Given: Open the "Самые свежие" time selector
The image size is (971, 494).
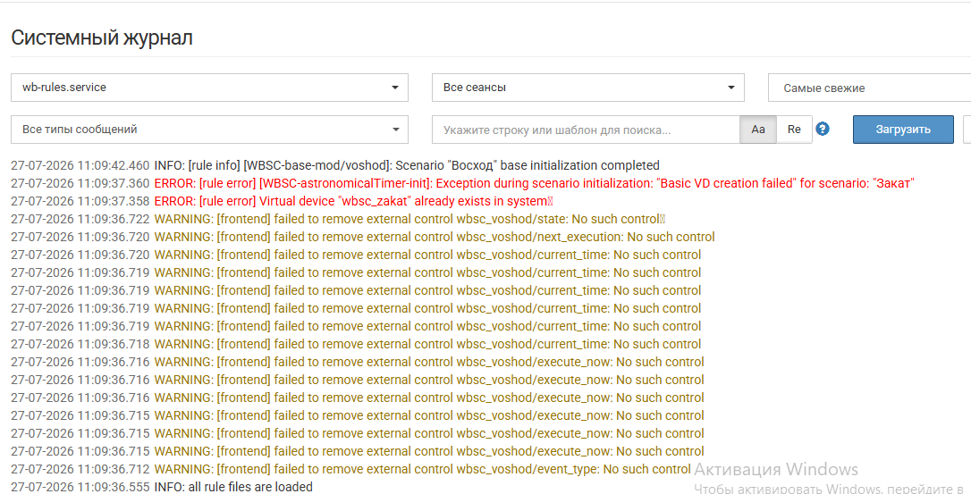Looking at the screenshot, I should (869, 88).
